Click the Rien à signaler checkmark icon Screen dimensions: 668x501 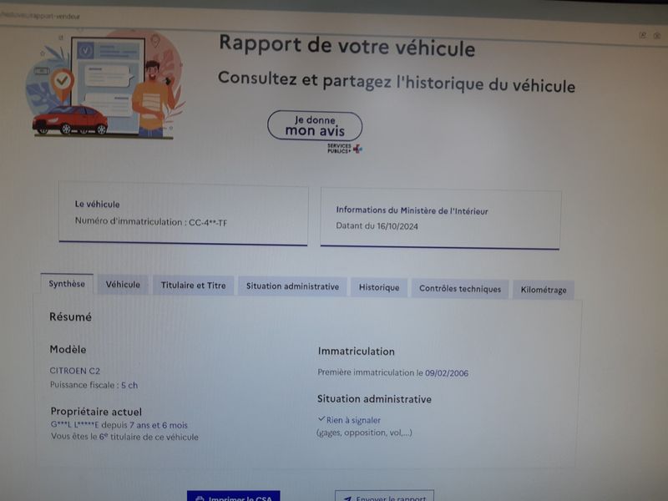[x=321, y=419]
